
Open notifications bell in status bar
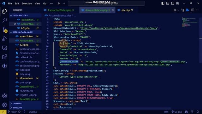(198, 112)
